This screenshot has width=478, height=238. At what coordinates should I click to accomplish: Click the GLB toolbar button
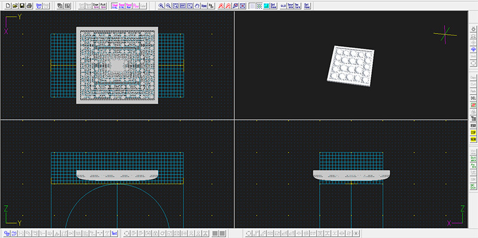tap(283, 5)
